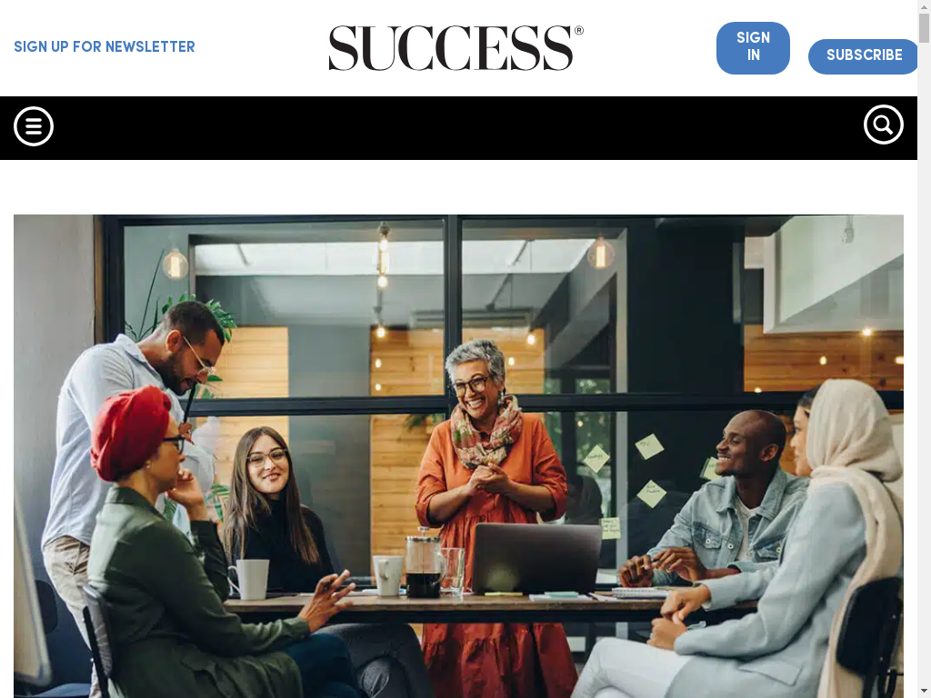Click the vertical scrollbar thumb
Screen dimensions: 931x698
tap(924, 28)
